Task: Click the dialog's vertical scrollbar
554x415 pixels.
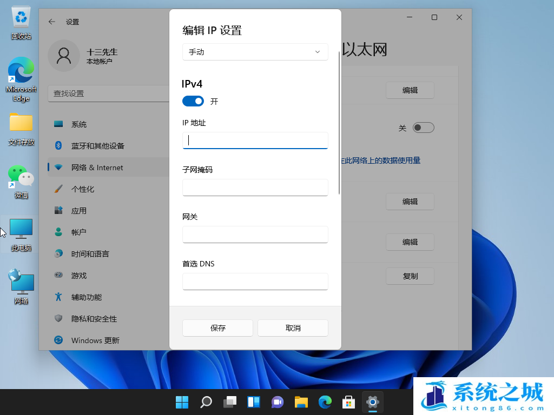Action: (339, 123)
